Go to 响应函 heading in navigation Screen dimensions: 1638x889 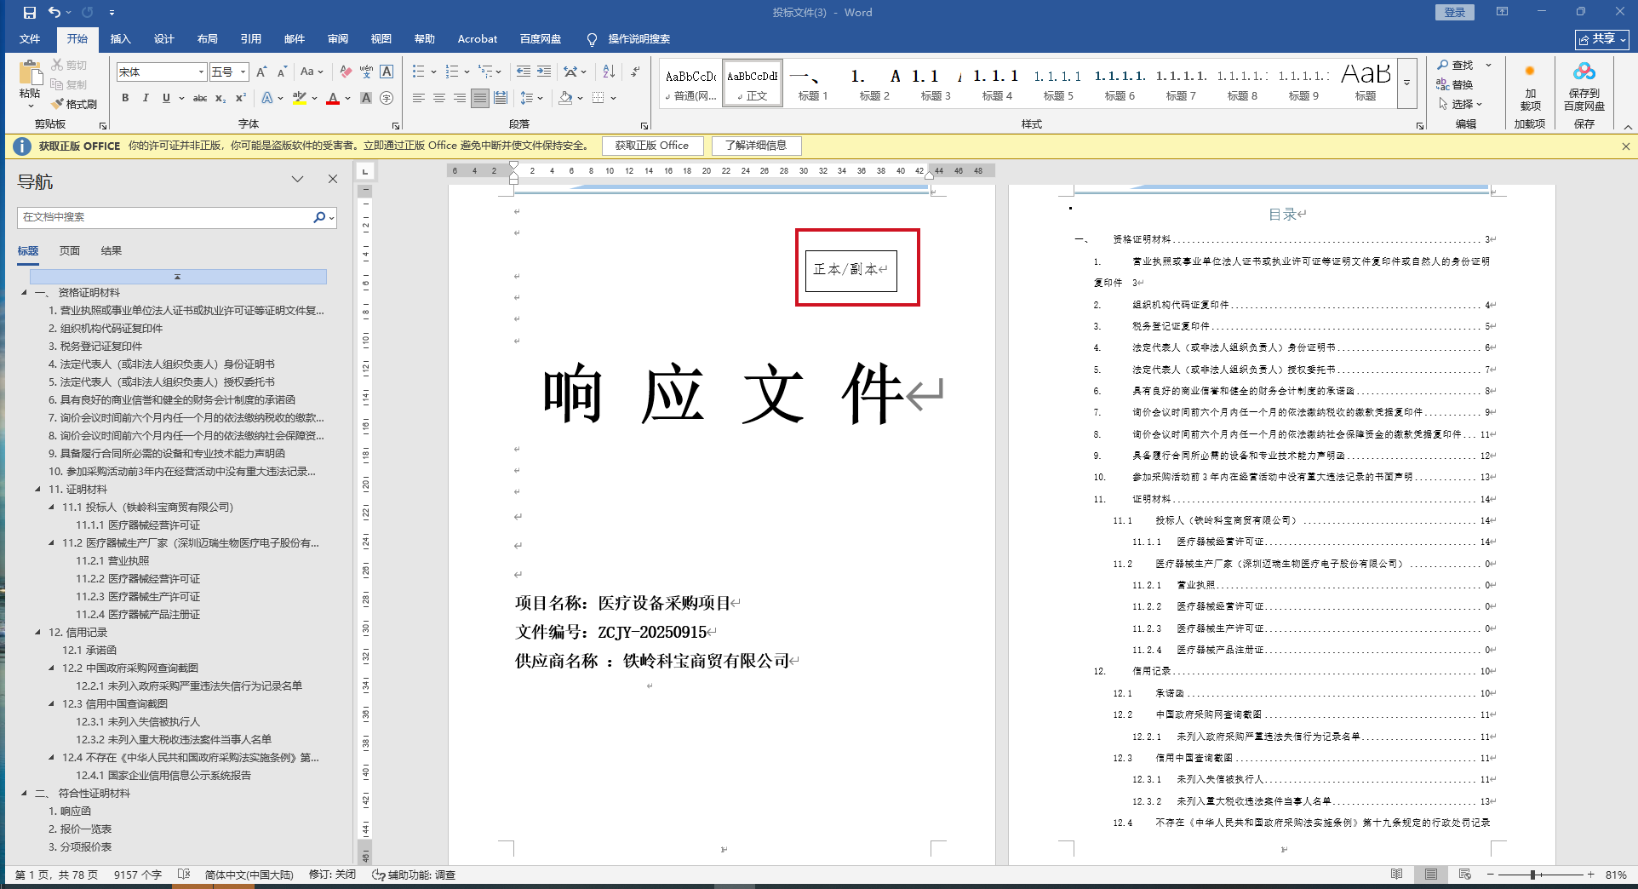click(76, 812)
